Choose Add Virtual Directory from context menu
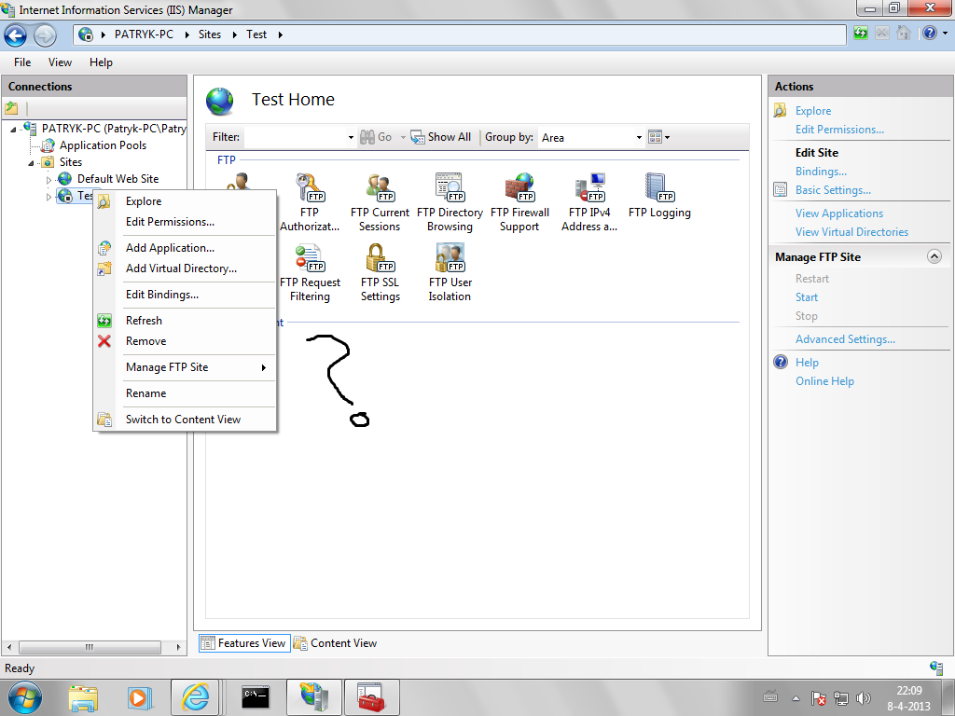Screen dimensions: 955x716 pyautogui.click(x=186, y=268)
